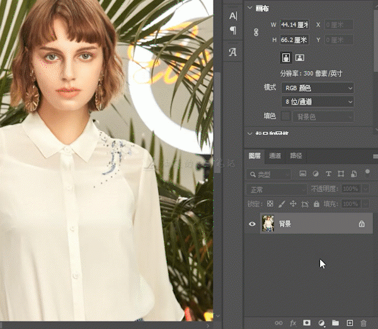Filter layers by type layers icon

click(x=328, y=174)
